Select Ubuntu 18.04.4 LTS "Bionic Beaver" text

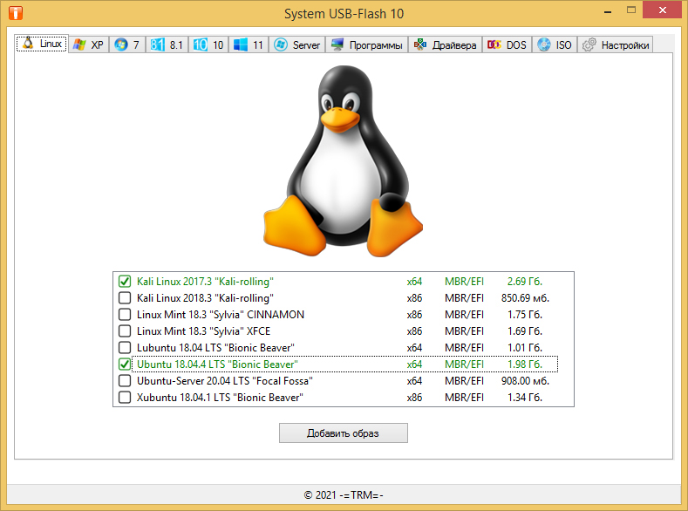(217, 365)
